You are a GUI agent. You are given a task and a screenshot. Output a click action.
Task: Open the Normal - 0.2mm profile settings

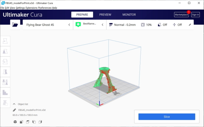click(122, 25)
